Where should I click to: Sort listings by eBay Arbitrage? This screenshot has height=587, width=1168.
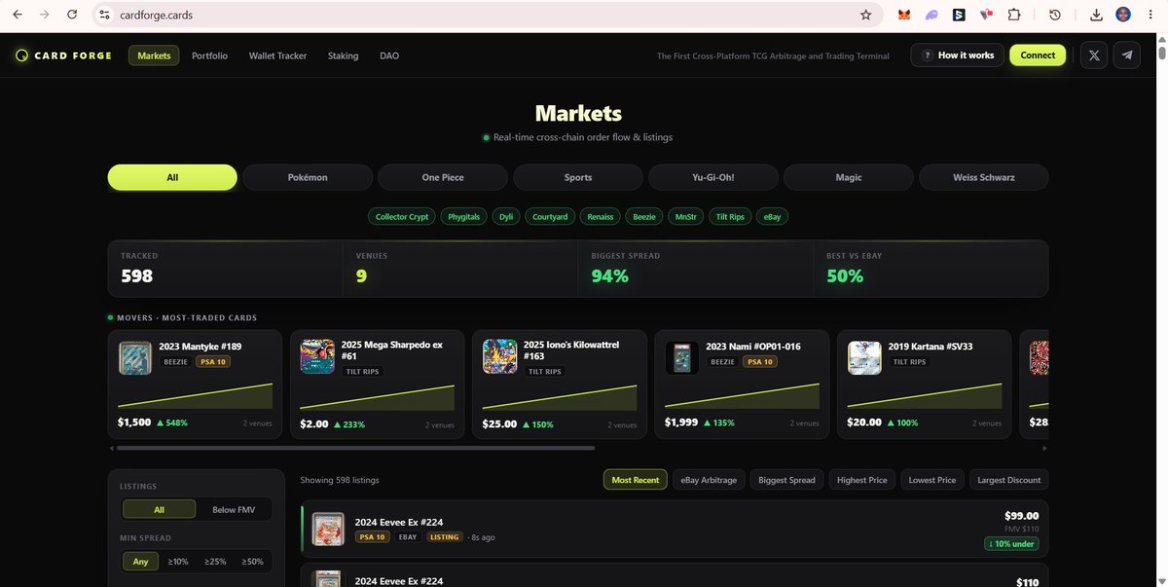(x=708, y=480)
